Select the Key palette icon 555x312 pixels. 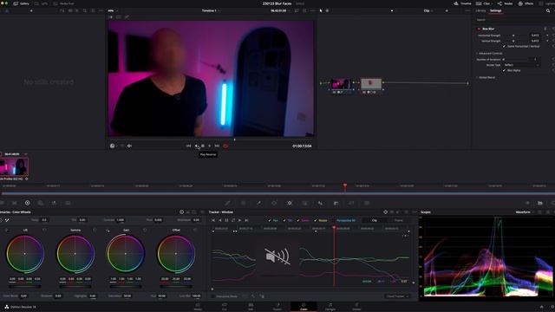coord(336,203)
